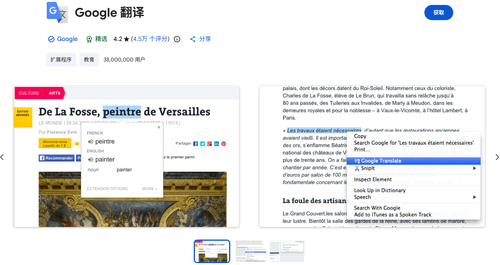Select the Pinterest share icon
Screen dimensions: 500x265
point(224,144)
